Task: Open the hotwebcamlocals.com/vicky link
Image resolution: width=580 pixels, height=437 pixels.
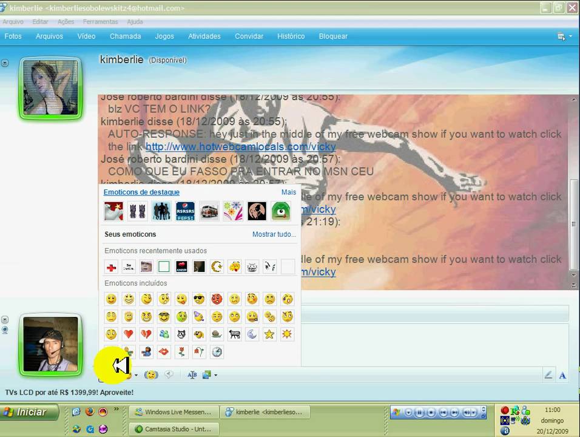Action: click(240, 147)
